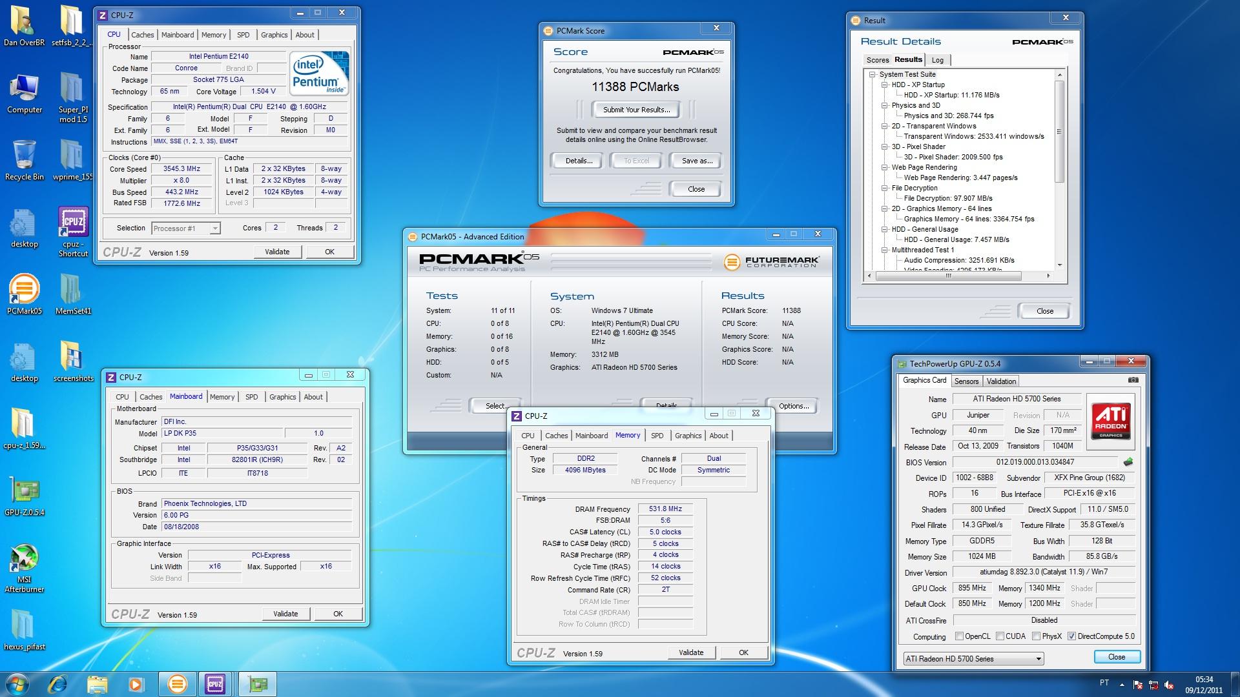1240x697 pixels.
Task: Click the Intel Pentium inside logo
Action: 319,73
